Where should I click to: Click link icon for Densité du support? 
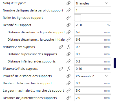click(69, 25)
